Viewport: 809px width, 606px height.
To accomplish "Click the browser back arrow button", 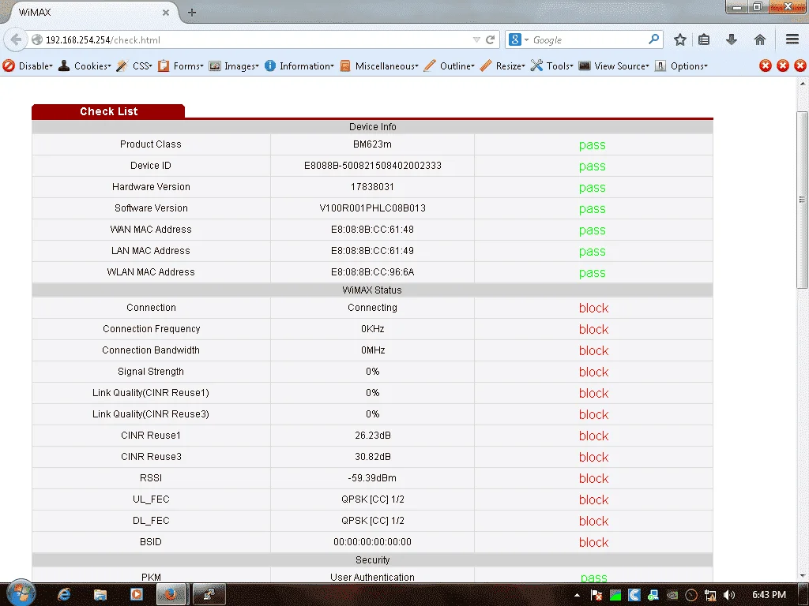I will [x=16, y=39].
